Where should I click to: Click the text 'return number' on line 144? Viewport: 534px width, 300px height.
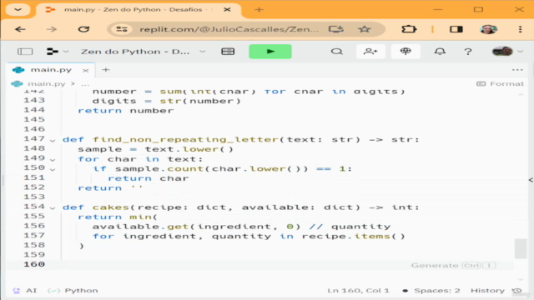coord(126,111)
